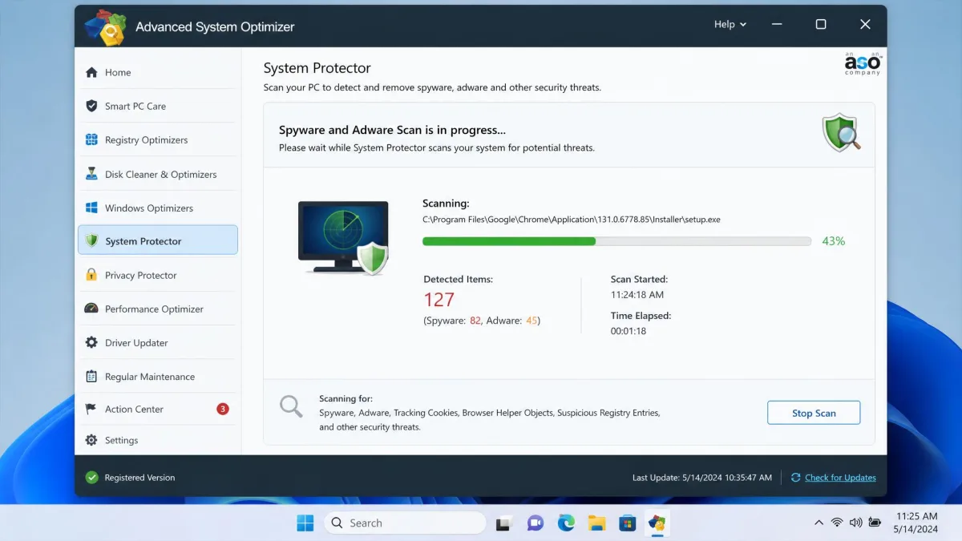The height and width of the screenshot is (541, 962).
Task: Click the refresh icon beside Check for Updates
Action: [x=795, y=478]
